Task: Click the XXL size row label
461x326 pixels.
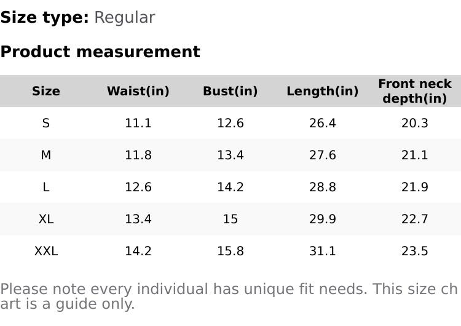Action: pyautogui.click(x=46, y=251)
